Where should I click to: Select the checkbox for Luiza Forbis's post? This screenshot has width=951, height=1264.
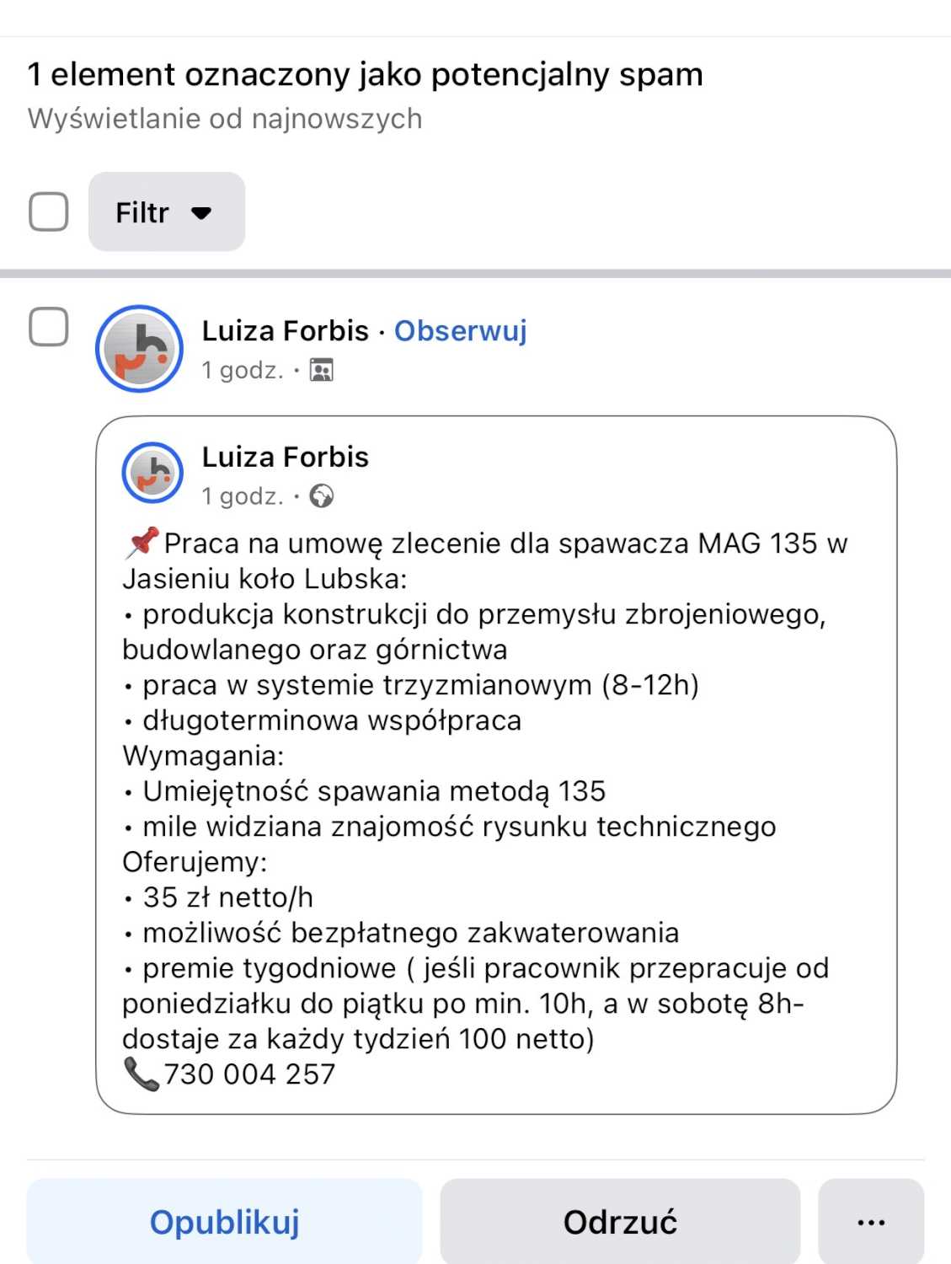49,326
